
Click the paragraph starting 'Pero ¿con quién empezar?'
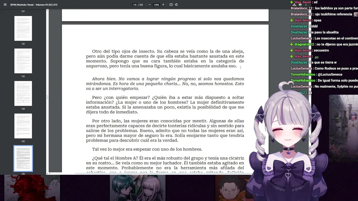(165, 105)
